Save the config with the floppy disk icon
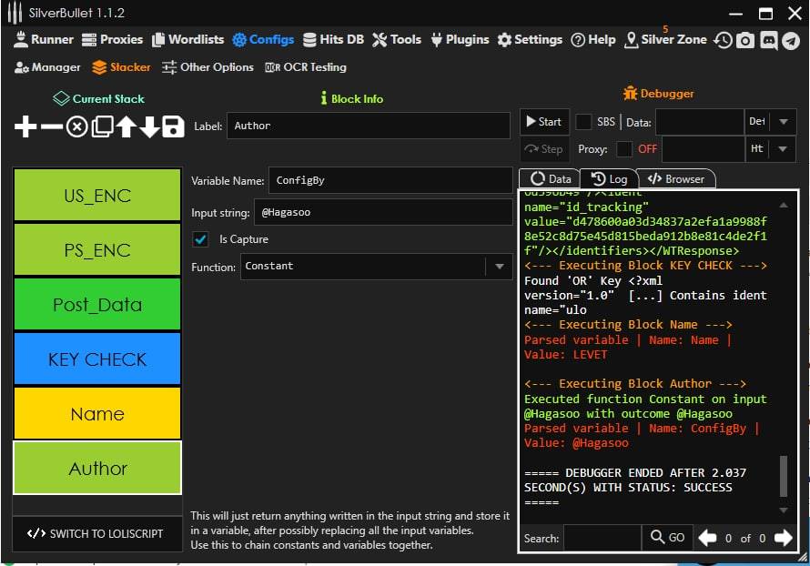Viewport: 810px width, 566px height. click(174, 127)
